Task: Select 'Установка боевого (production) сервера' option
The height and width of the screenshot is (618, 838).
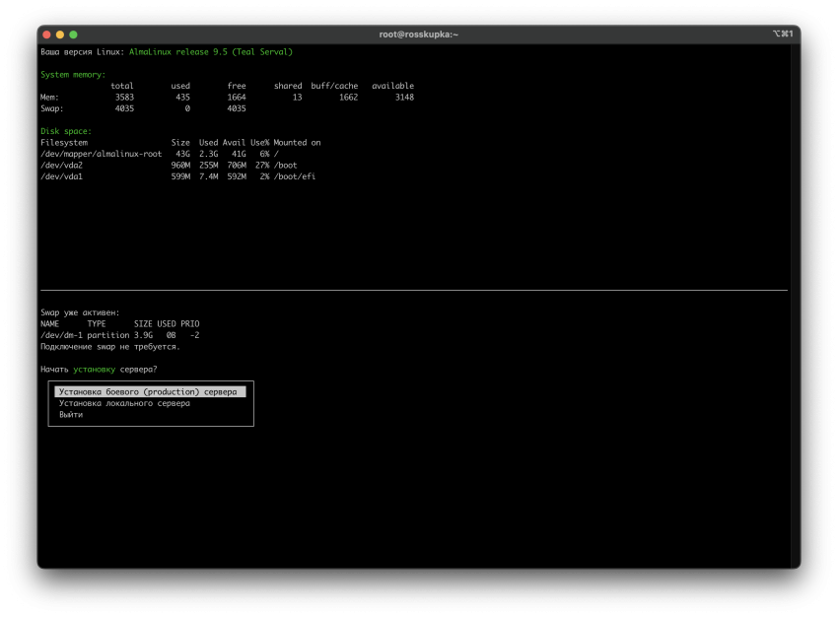Action: click(150, 391)
